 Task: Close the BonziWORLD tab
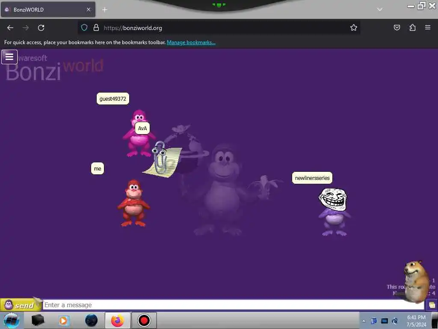pos(89,9)
